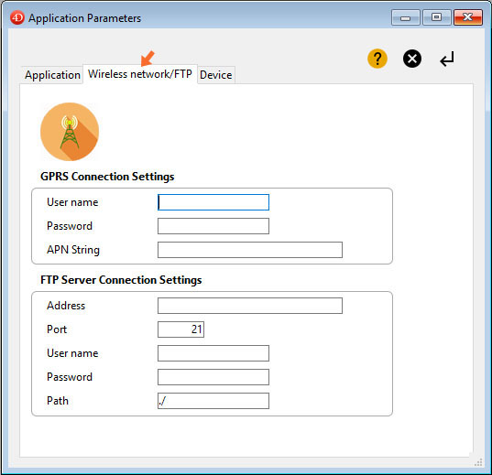Select the FTP Path field containing ./

[213, 401]
